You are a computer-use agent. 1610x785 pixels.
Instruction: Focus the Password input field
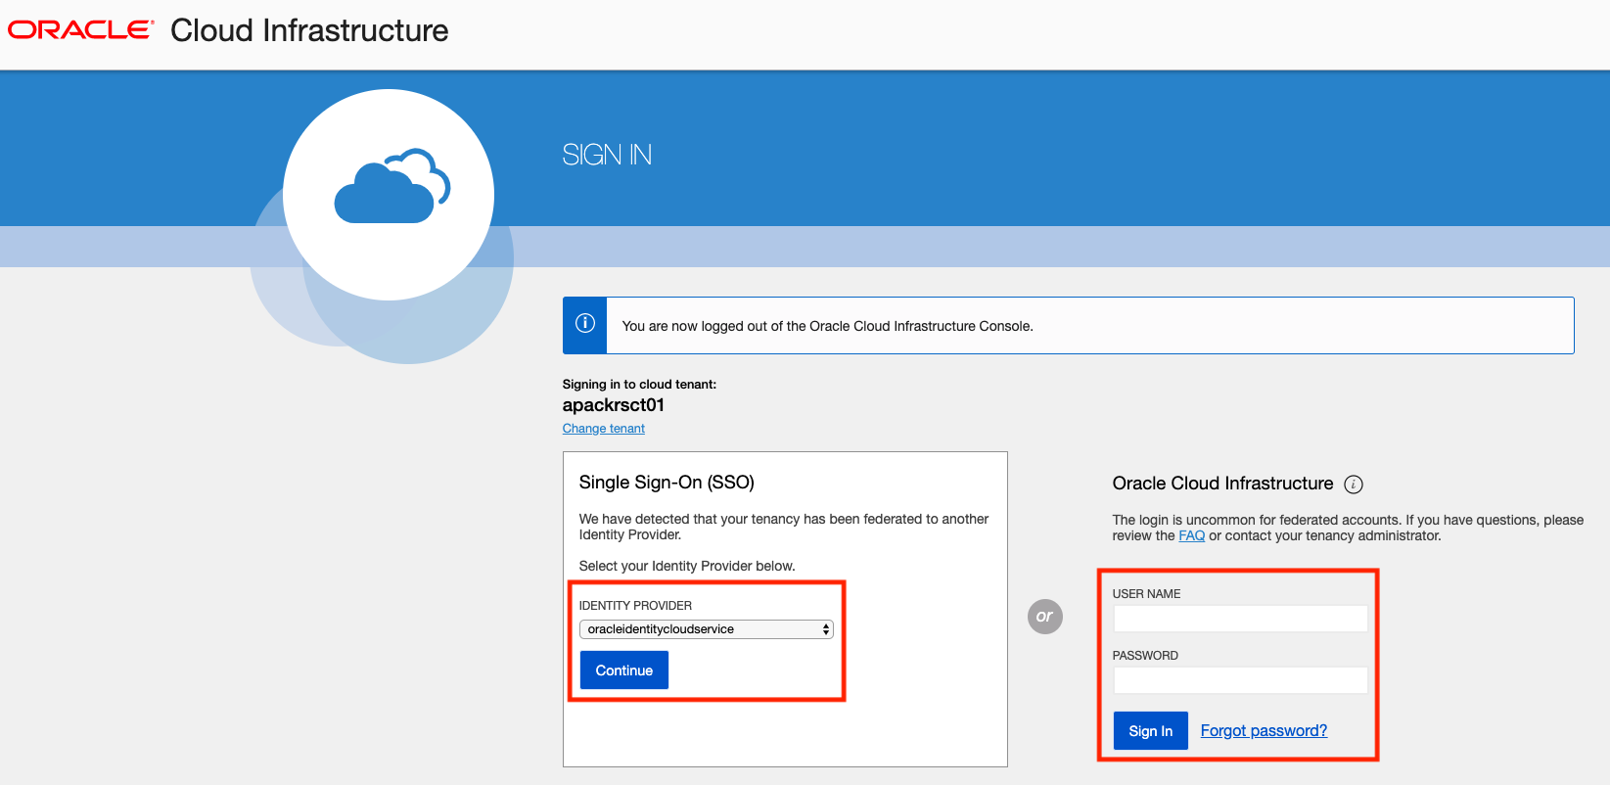1241,680
